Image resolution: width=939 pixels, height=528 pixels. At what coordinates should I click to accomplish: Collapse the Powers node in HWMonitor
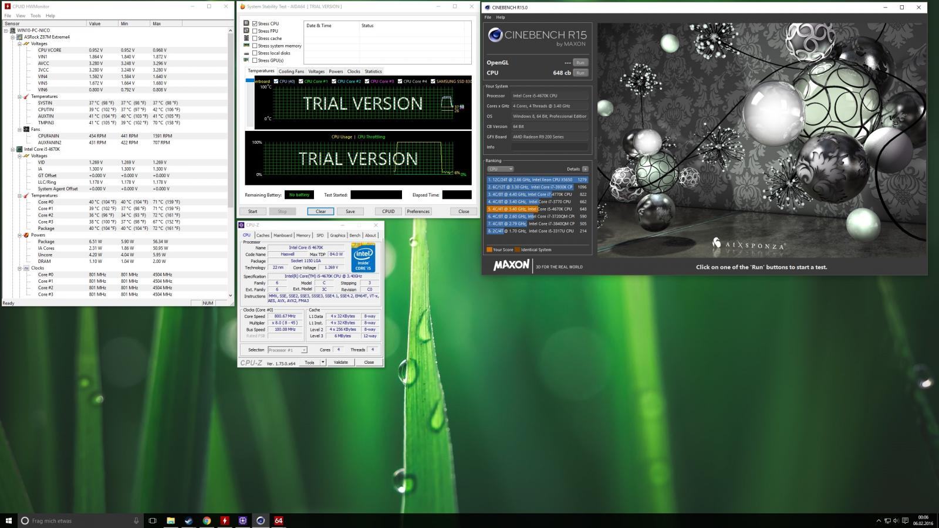click(19, 235)
